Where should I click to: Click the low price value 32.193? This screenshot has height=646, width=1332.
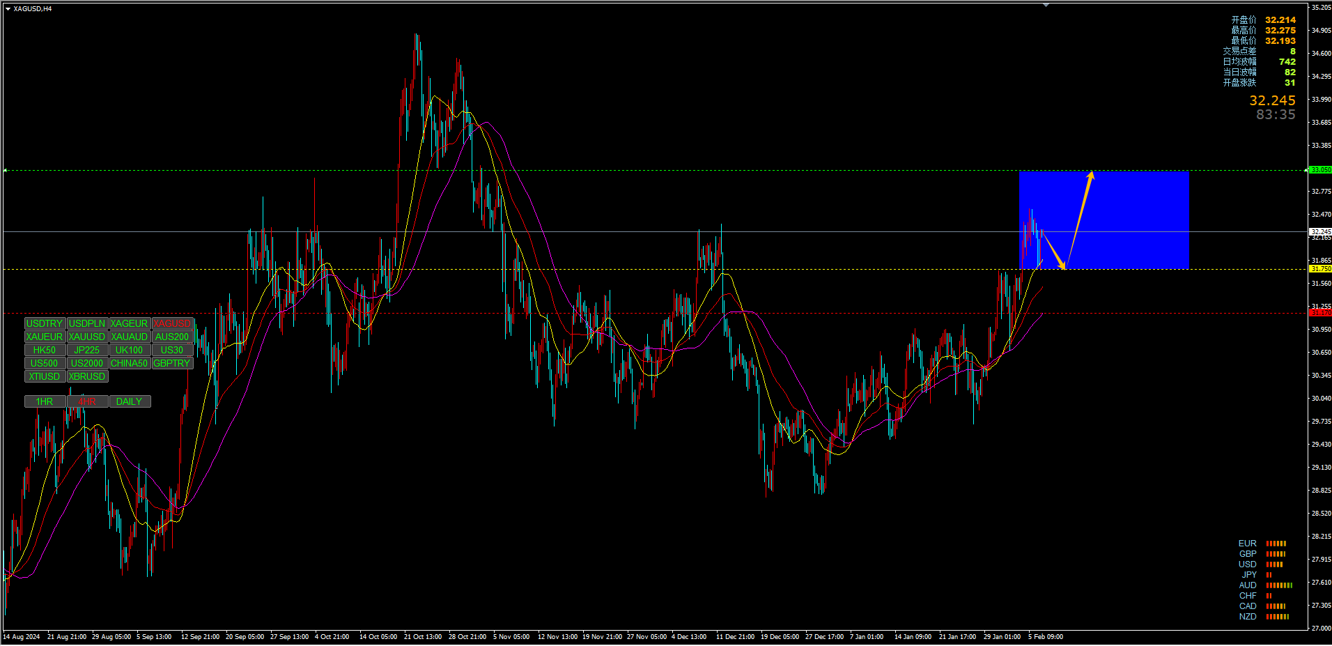1280,41
